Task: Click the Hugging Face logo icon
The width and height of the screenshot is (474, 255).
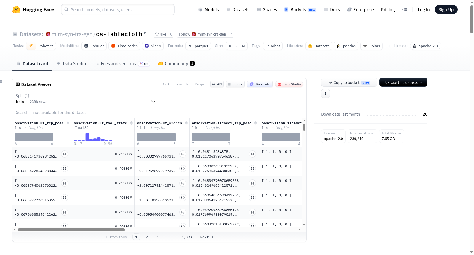Action: 16,9
